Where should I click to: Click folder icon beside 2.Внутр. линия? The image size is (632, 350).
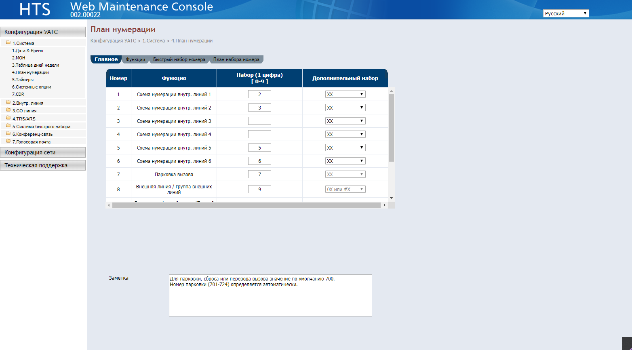click(x=8, y=102)
